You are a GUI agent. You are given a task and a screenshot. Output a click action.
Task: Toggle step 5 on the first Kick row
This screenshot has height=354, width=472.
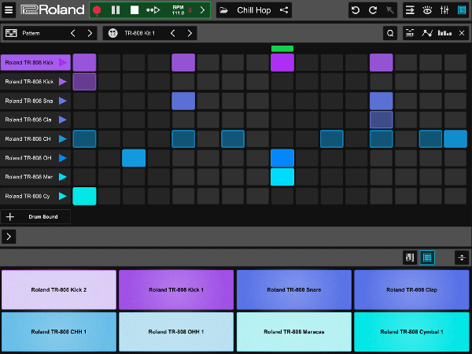click(183, 63)
